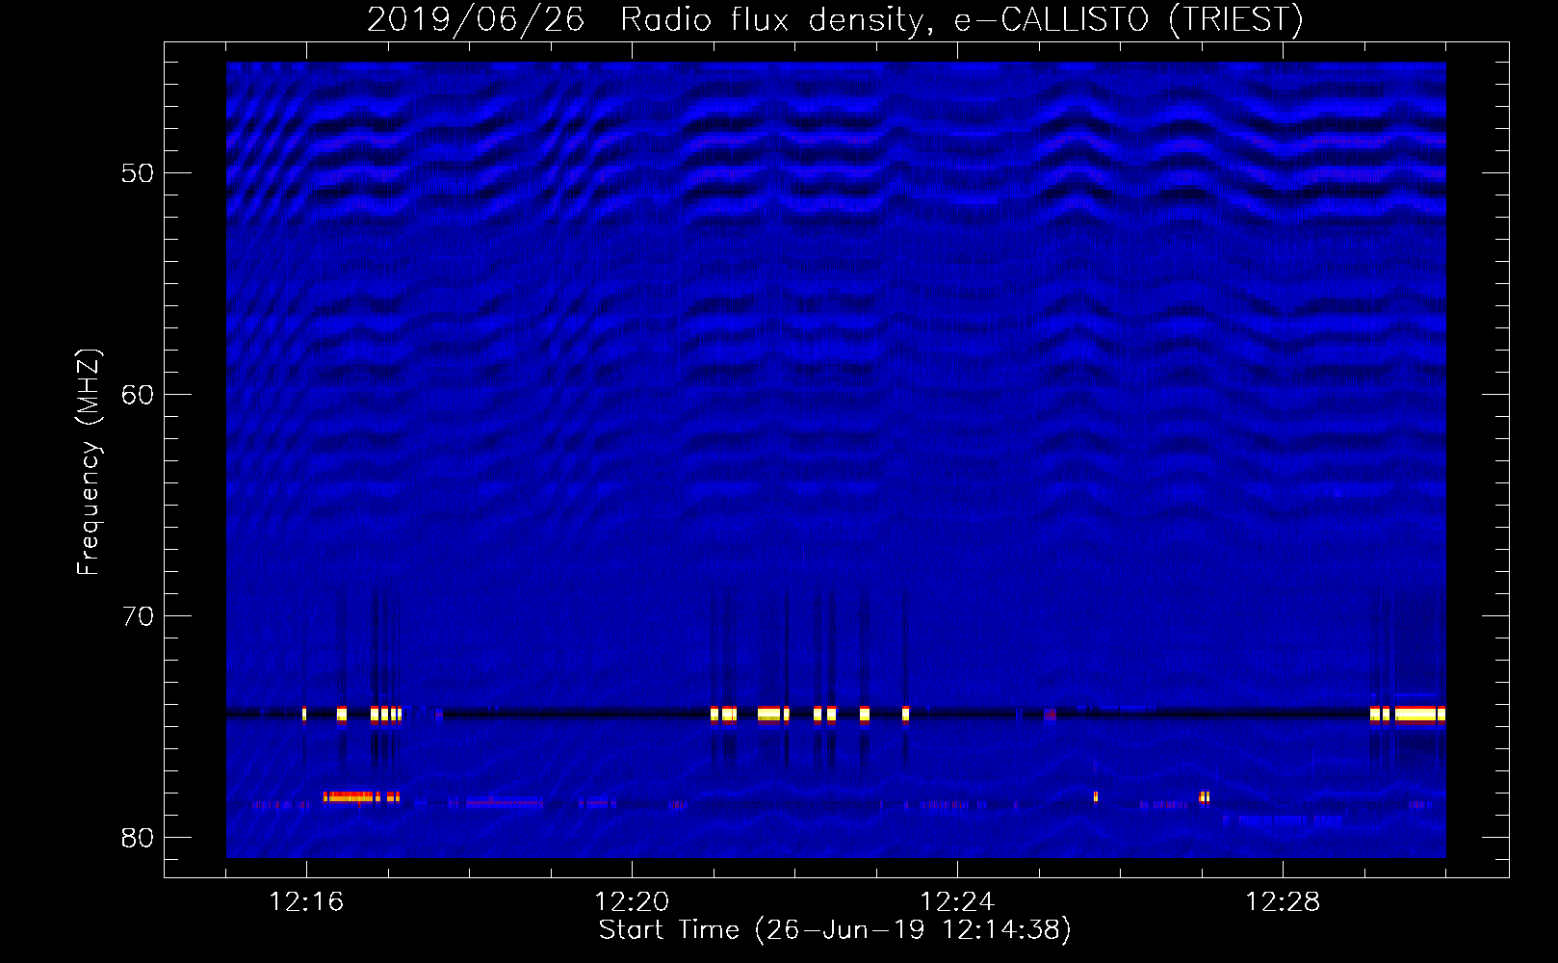The image size is (1558, 963).
Task: Click the 12:28 time tick label
Action: pos(1283,902)
